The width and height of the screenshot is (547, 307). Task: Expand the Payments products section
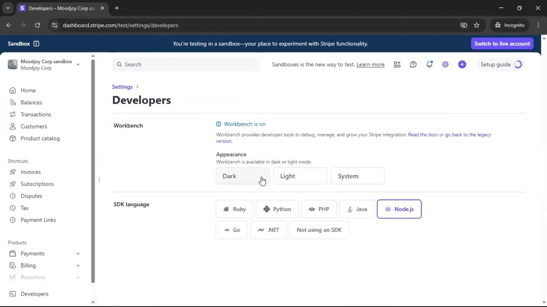pyautogui.click(x=78, y=254)
